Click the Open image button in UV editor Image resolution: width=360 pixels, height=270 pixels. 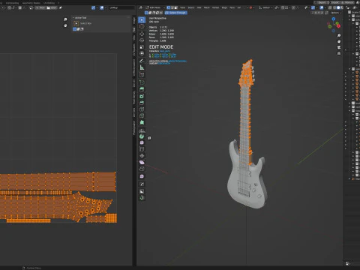52,7
